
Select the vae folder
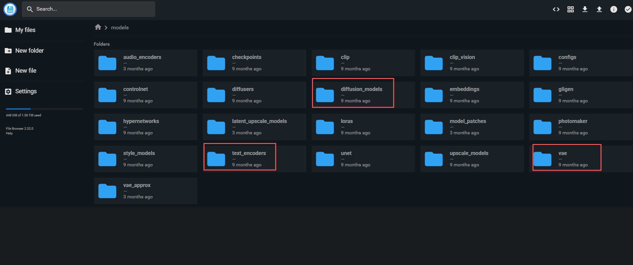(581, 159)
